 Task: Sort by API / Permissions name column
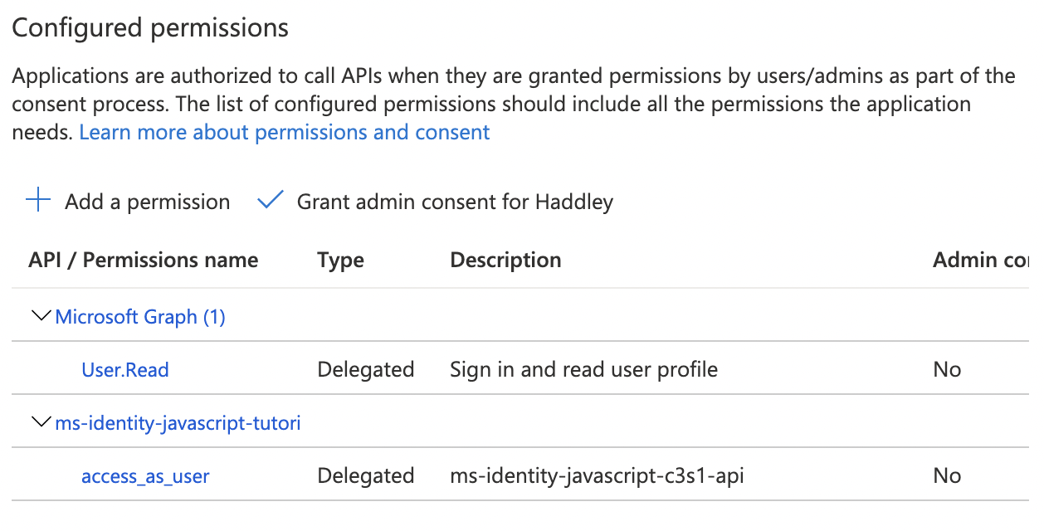pos(143,261)
